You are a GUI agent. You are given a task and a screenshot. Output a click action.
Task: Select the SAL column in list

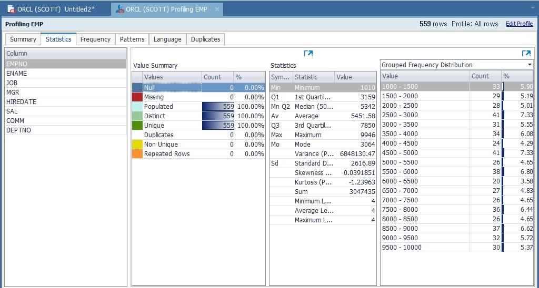[12, 111]
